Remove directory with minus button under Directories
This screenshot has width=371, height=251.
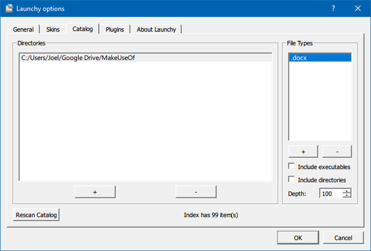click(196, 192)
